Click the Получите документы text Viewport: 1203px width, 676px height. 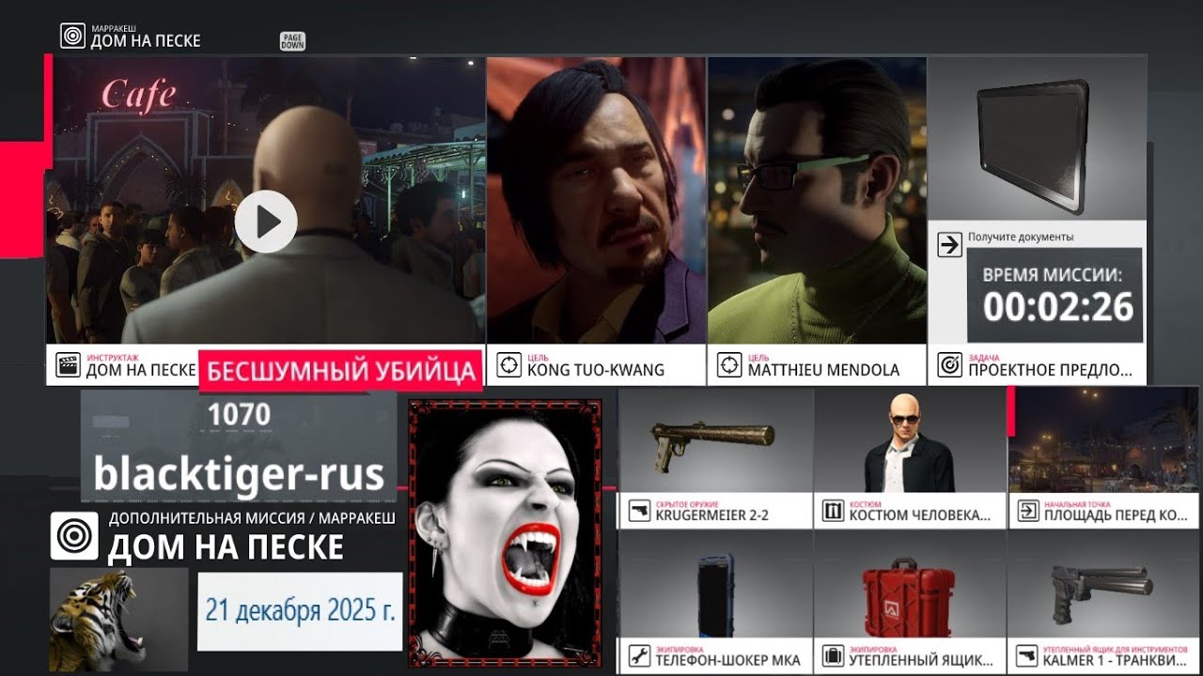pos(1021,238)
